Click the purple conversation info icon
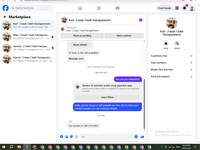The image size is (200, 150). (141, 20)
